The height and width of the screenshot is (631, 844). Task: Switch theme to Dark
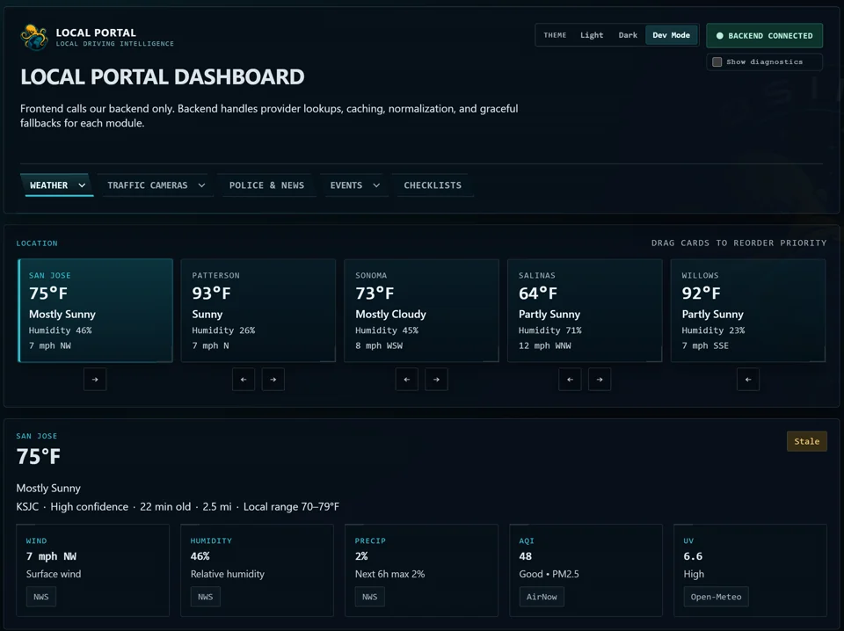628,35
